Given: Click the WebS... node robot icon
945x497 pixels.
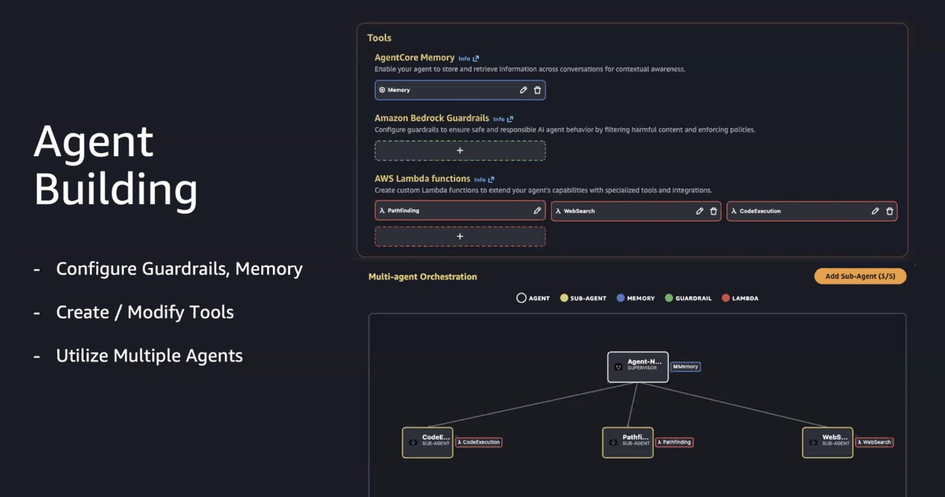Looking at the screenshot, I should point(813,443).
